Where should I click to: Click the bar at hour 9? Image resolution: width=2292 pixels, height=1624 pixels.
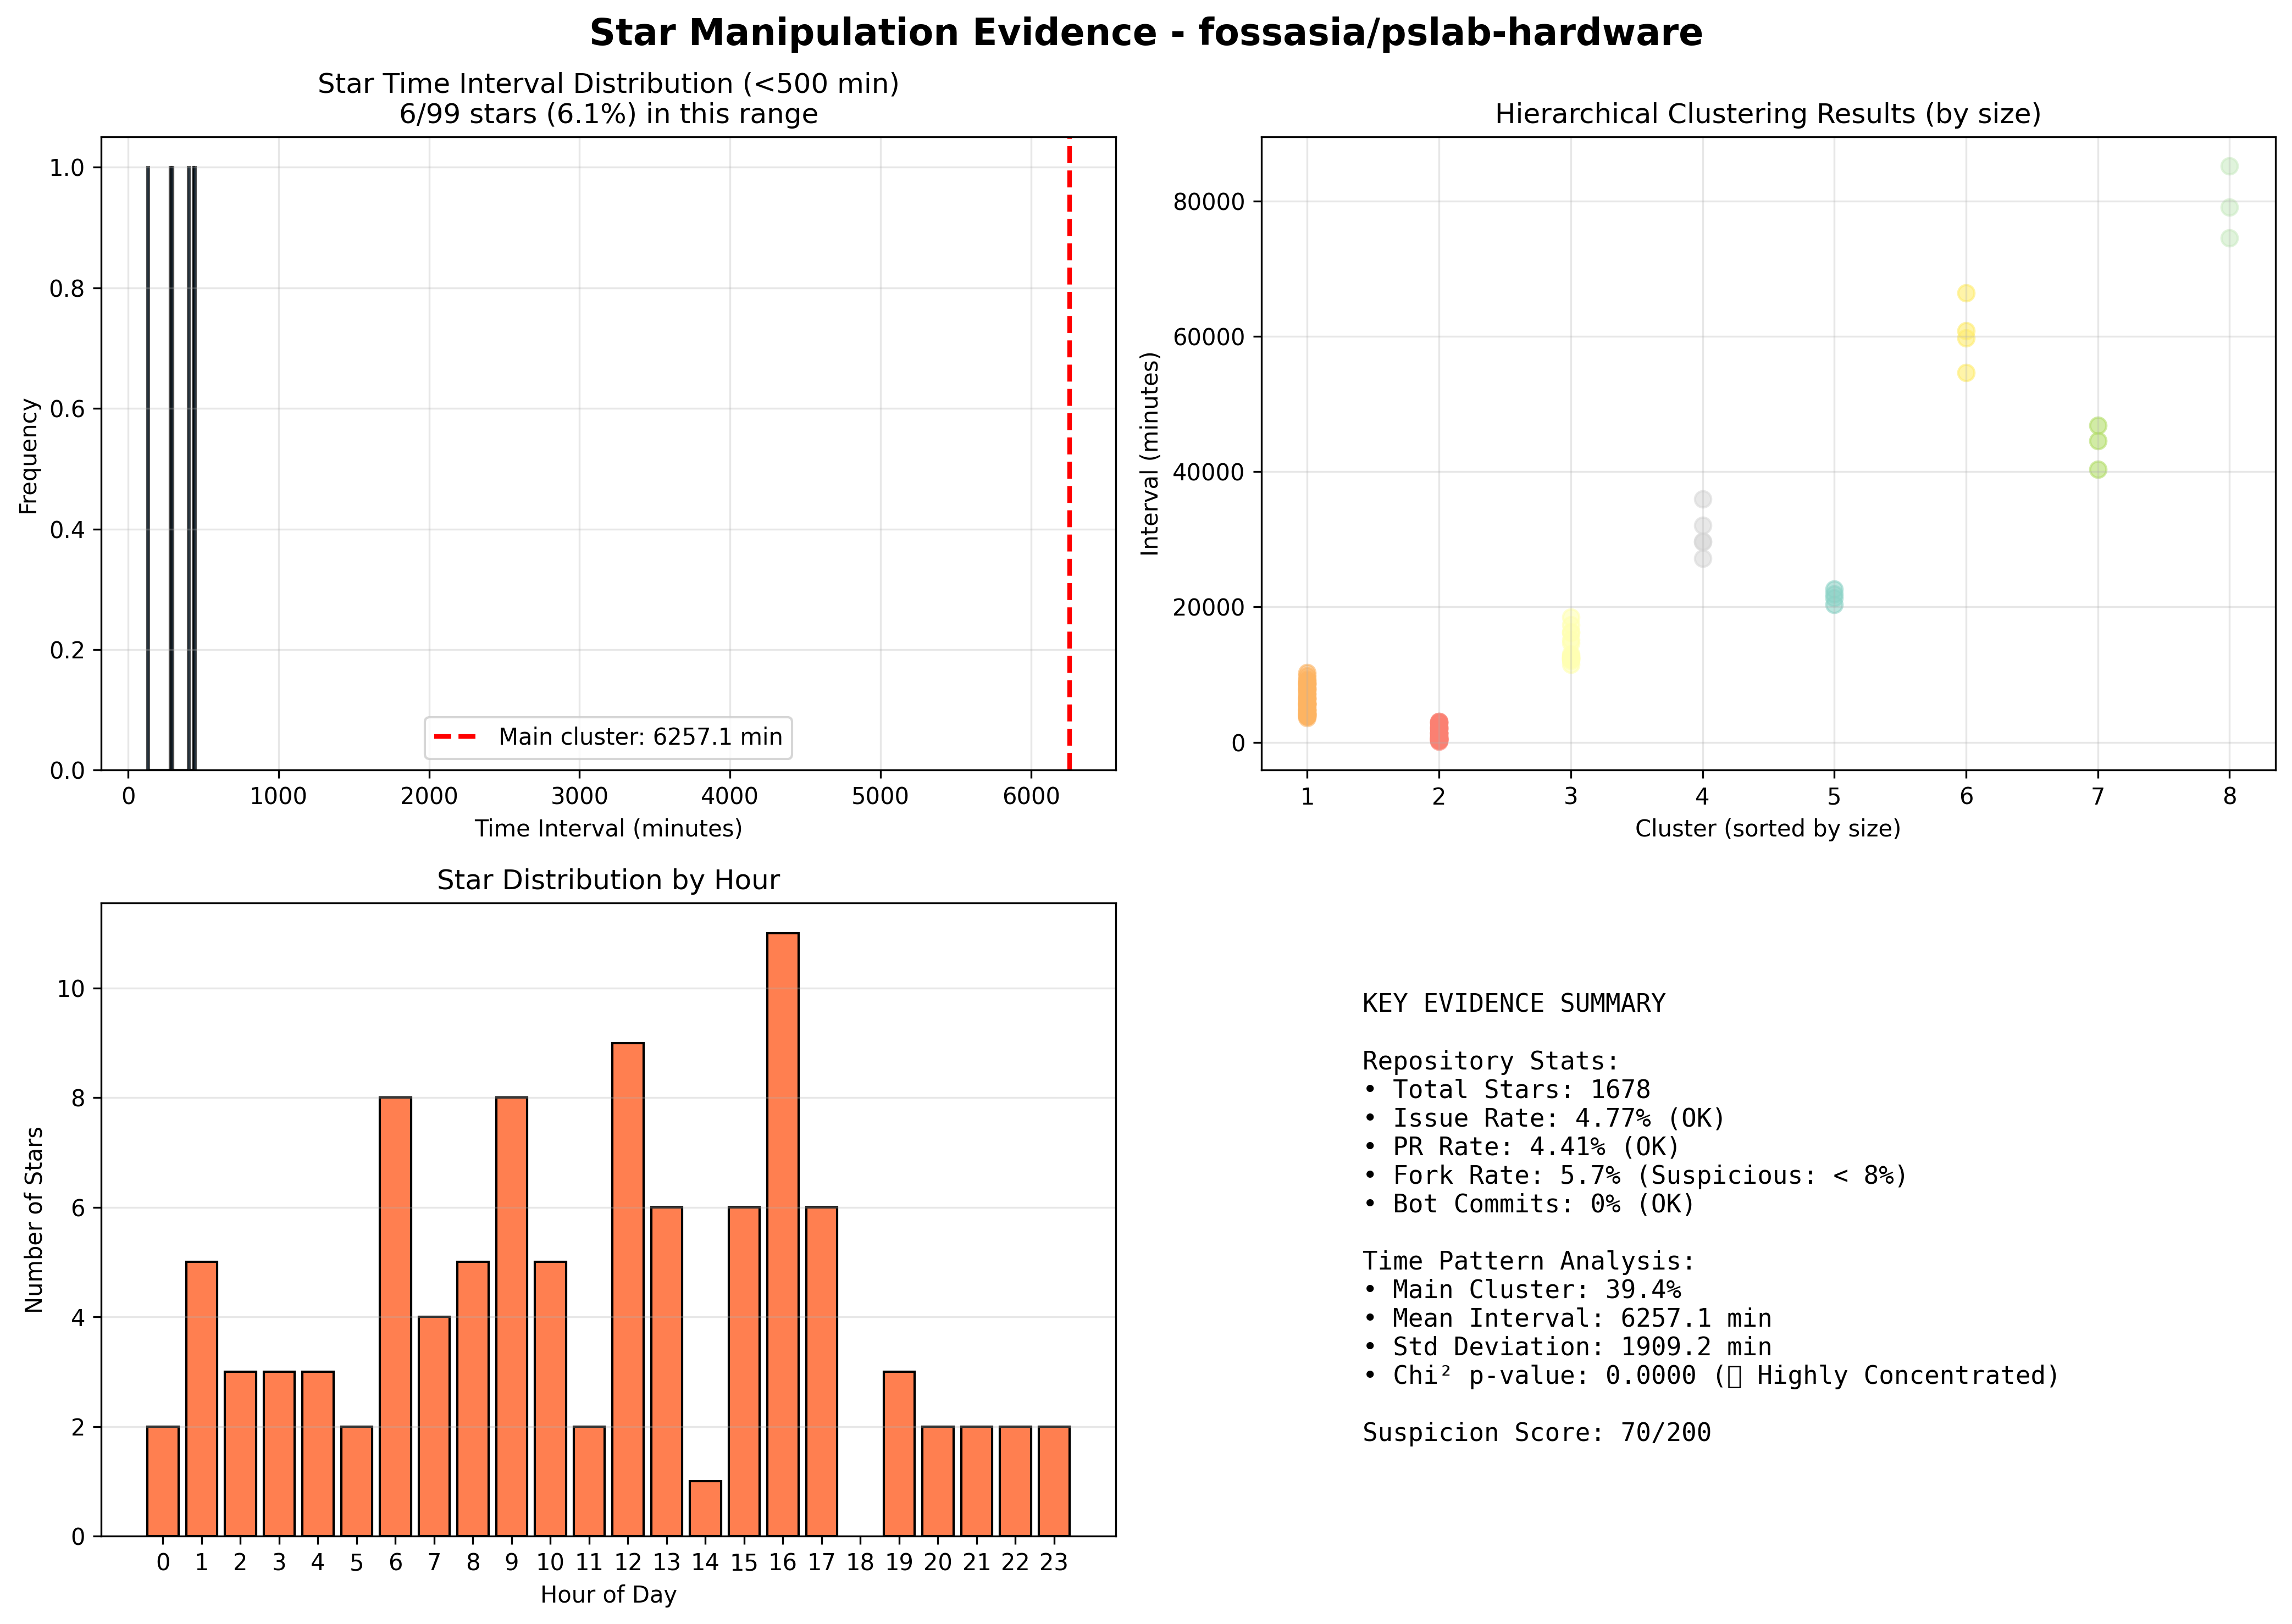511,1316
